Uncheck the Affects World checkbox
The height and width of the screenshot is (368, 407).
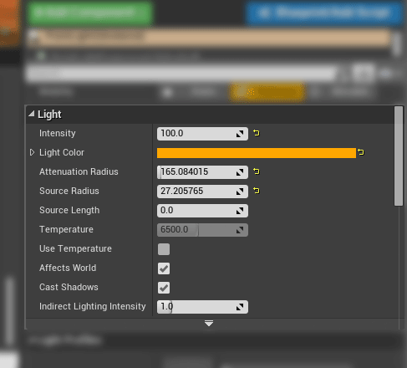[x=164, y=268]
